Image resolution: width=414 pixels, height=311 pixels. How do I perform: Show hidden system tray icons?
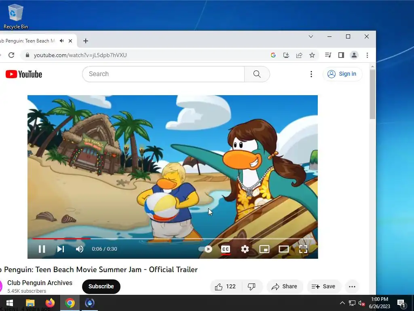tap(342, 303)
